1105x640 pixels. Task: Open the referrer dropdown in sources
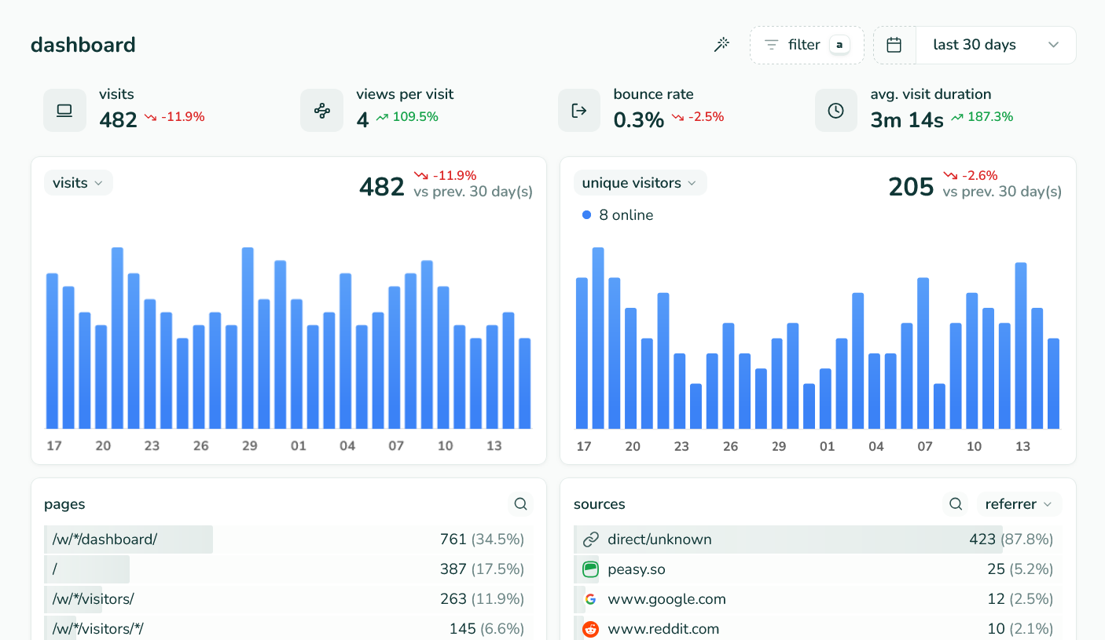click(x=1019, y=504)
